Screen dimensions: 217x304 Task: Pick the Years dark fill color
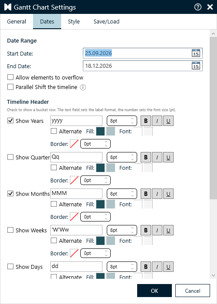100,131
